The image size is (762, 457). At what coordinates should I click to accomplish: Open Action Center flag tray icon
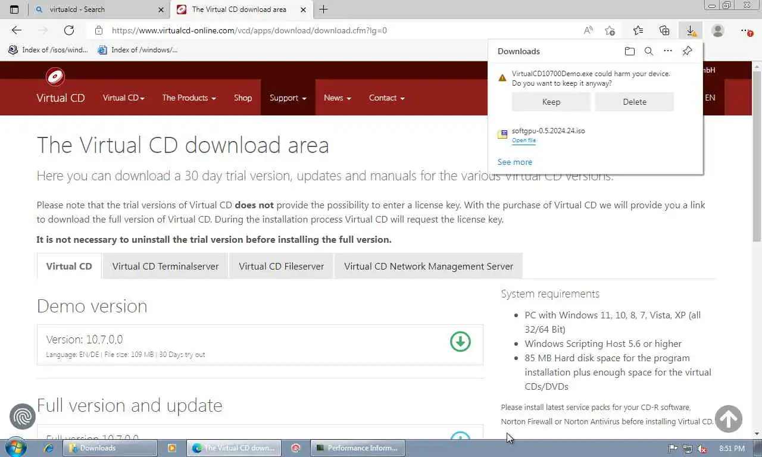673,449
